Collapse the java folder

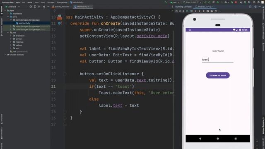click(x=8, y=17)
